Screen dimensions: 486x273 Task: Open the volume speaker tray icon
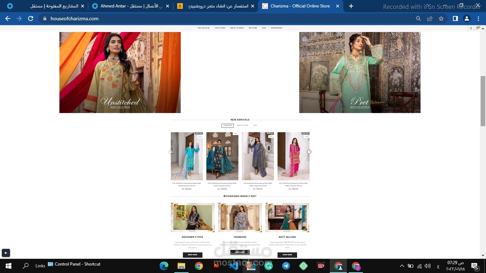pos(428,266)
